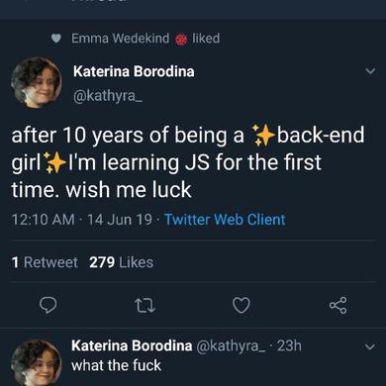Click the red badge after Emma Wedekind
This screenshot has height=386, width=386.
[x=181, y=40]
